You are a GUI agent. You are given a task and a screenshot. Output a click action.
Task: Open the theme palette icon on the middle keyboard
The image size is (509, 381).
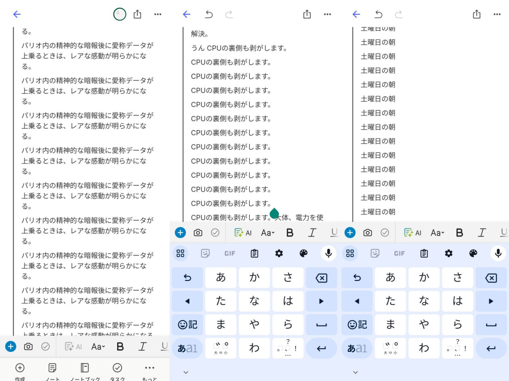[303, 253]
